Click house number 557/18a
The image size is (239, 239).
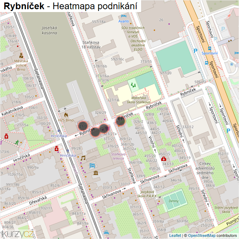coord(99,22)
